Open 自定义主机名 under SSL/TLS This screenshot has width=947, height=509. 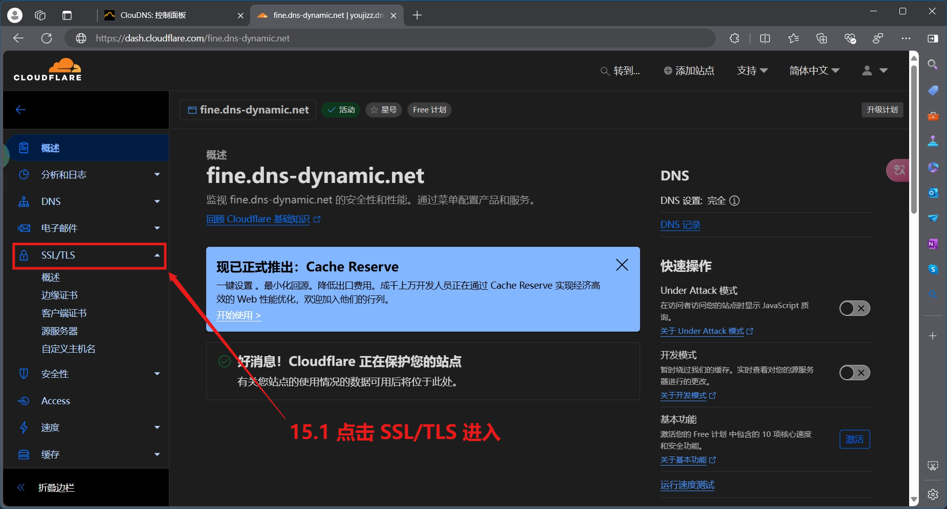coord(68,349)
